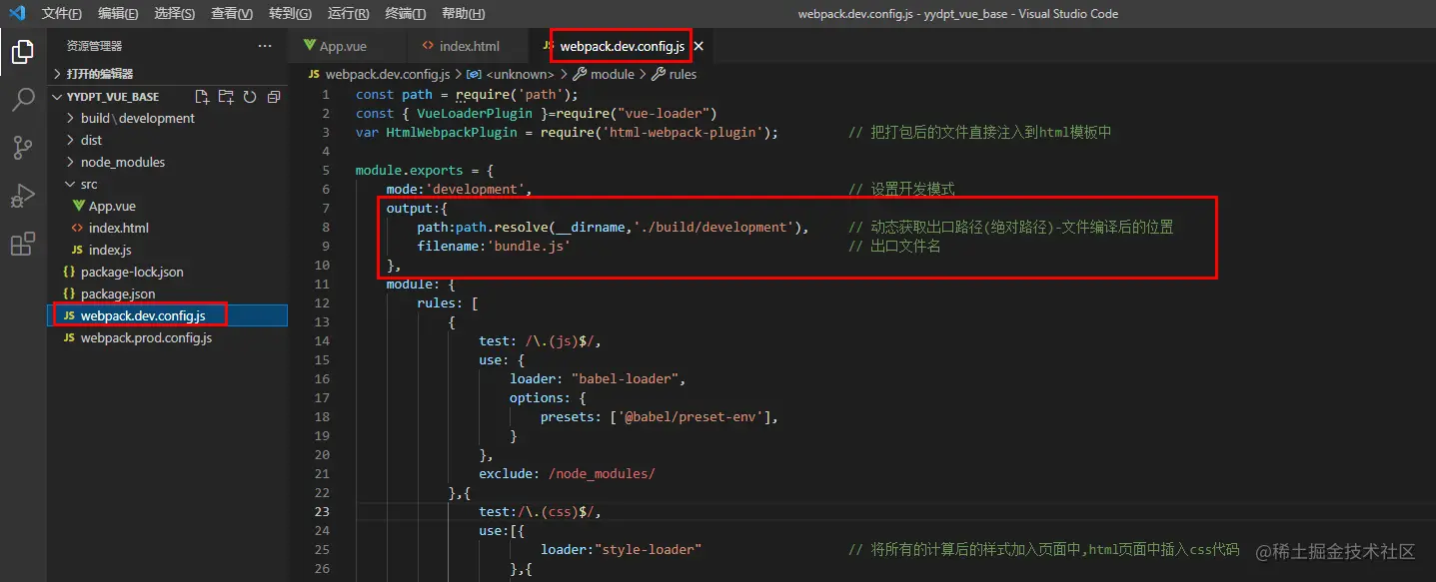This screenshot has height=582, width=1436.
Task: Open the 选择(S) menu
Action: pyautogui.click(x=175, y=14)
